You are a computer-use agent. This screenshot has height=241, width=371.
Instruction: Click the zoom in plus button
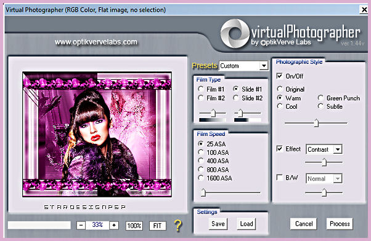(x=114, y=226)
